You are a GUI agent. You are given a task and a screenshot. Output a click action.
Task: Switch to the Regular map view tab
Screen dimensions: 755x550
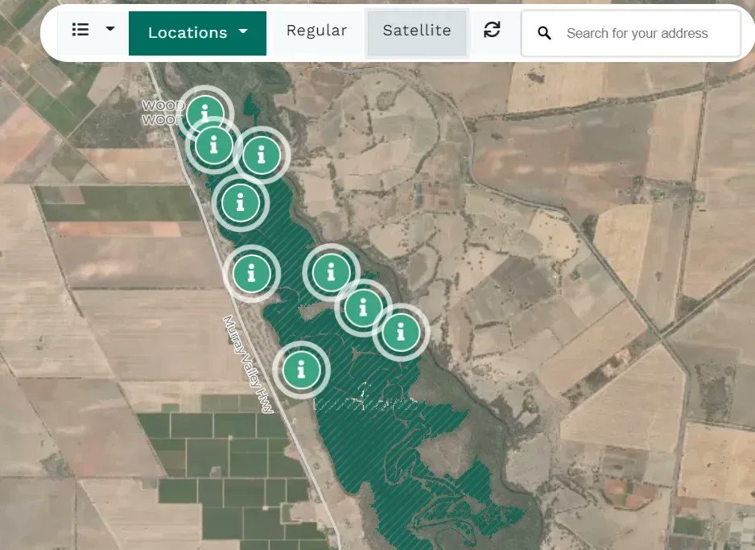point(317,30)
